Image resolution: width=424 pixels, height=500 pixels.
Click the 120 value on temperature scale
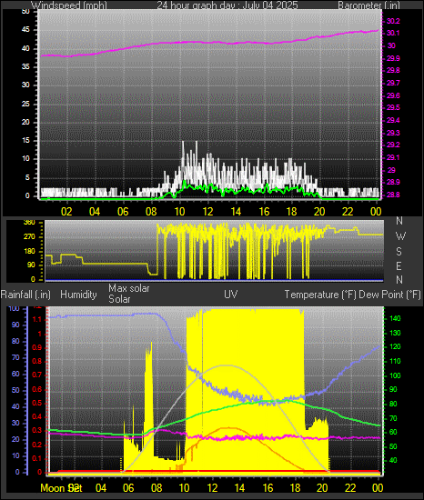pos(395,347)
